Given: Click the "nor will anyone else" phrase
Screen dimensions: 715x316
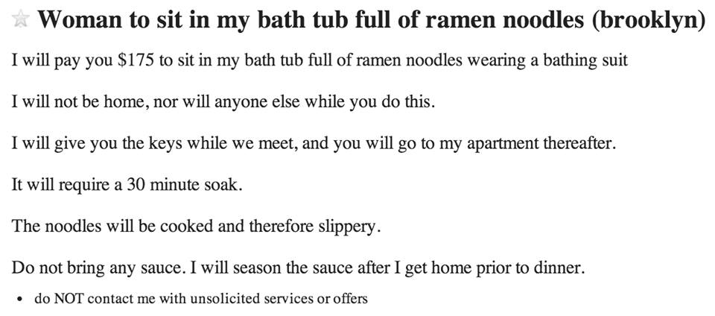Looking at the screenshot, I should click(223, 101).
